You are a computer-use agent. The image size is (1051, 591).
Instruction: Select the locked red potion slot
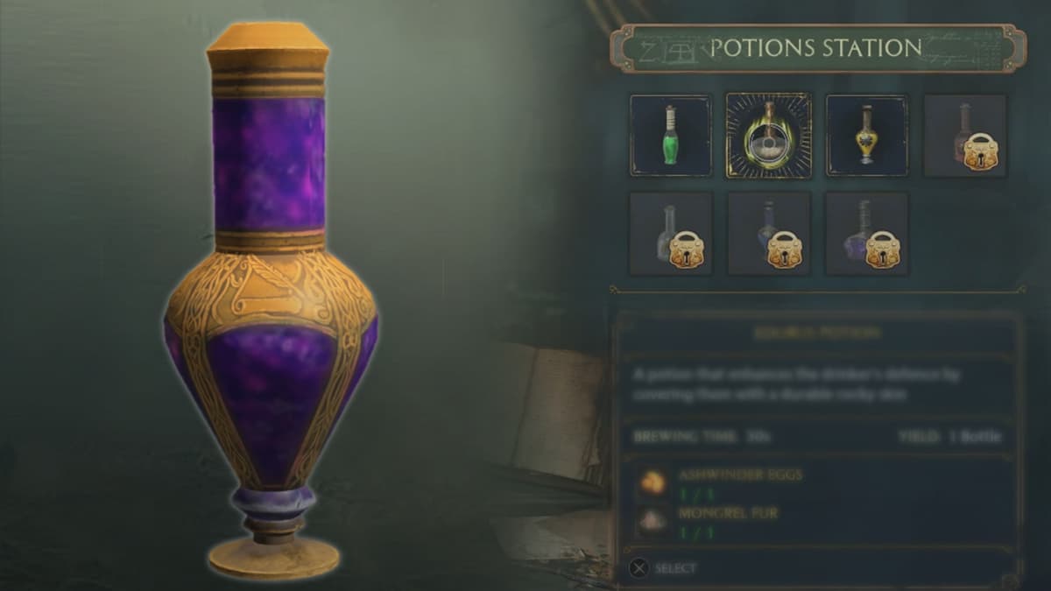965,136
